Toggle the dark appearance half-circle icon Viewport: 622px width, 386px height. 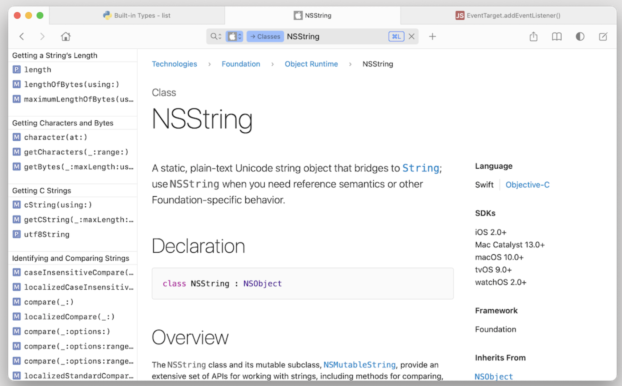coord(580,36)
